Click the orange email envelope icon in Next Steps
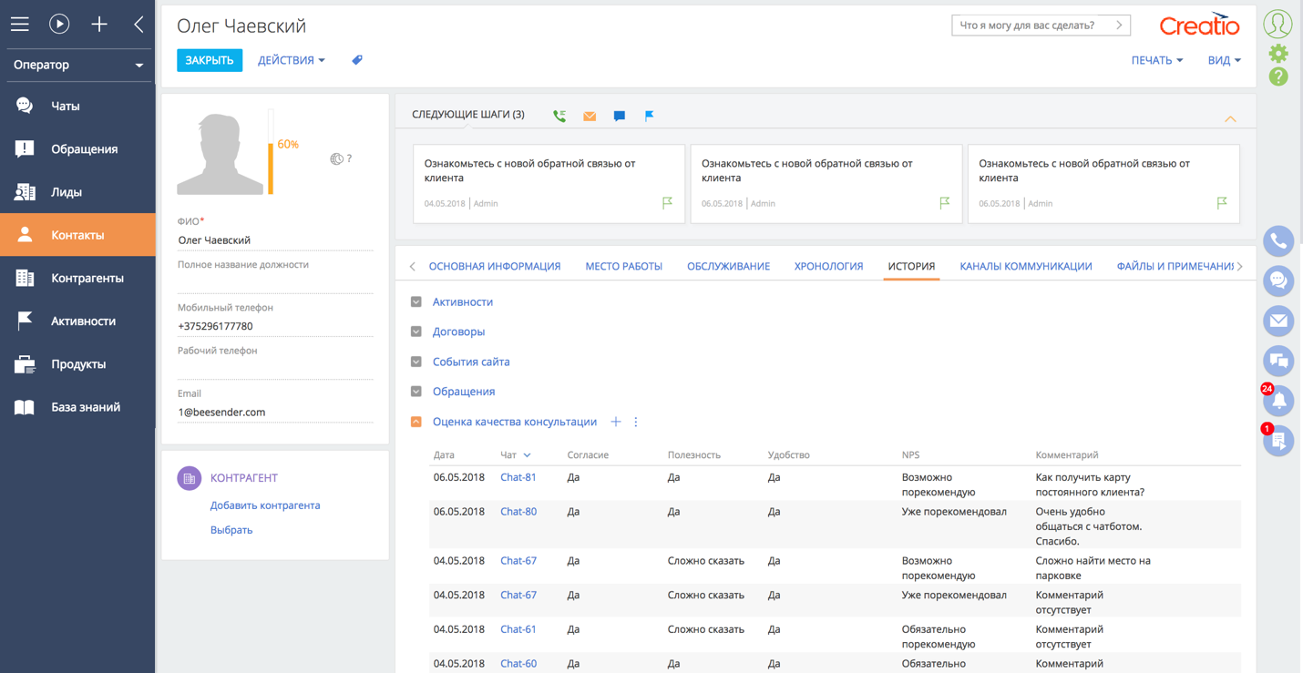1303x673 pixels. coord(590,116)
